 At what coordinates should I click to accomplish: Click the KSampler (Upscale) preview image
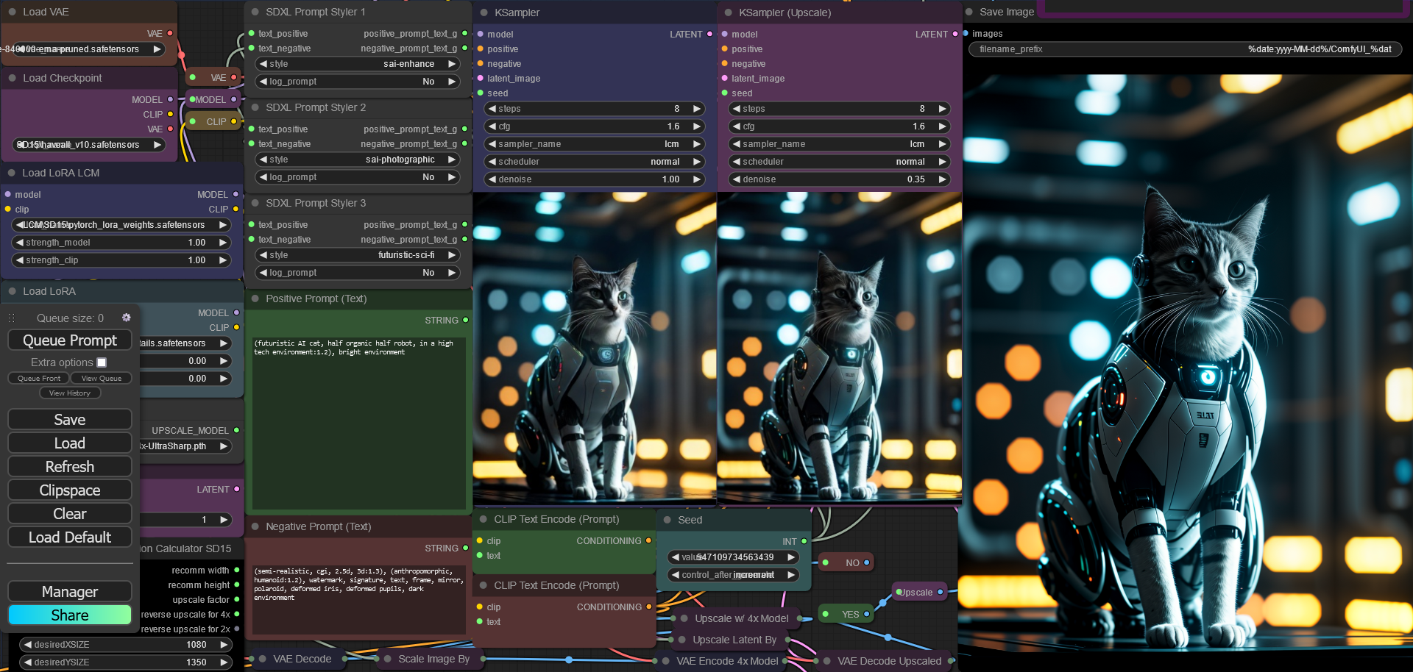click(840, 348)
